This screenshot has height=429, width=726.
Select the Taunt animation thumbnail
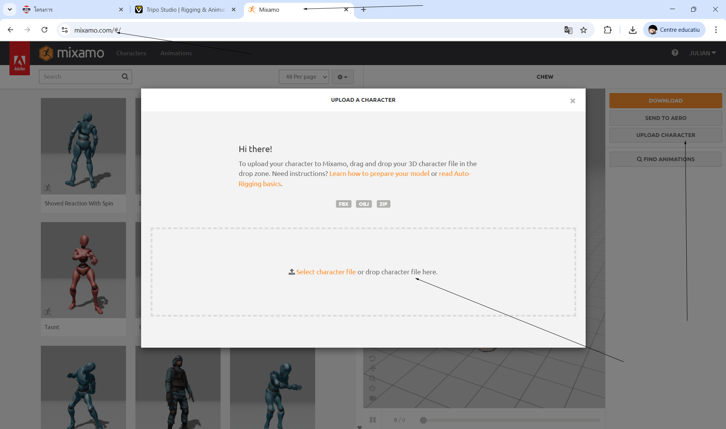pos(83,270)
